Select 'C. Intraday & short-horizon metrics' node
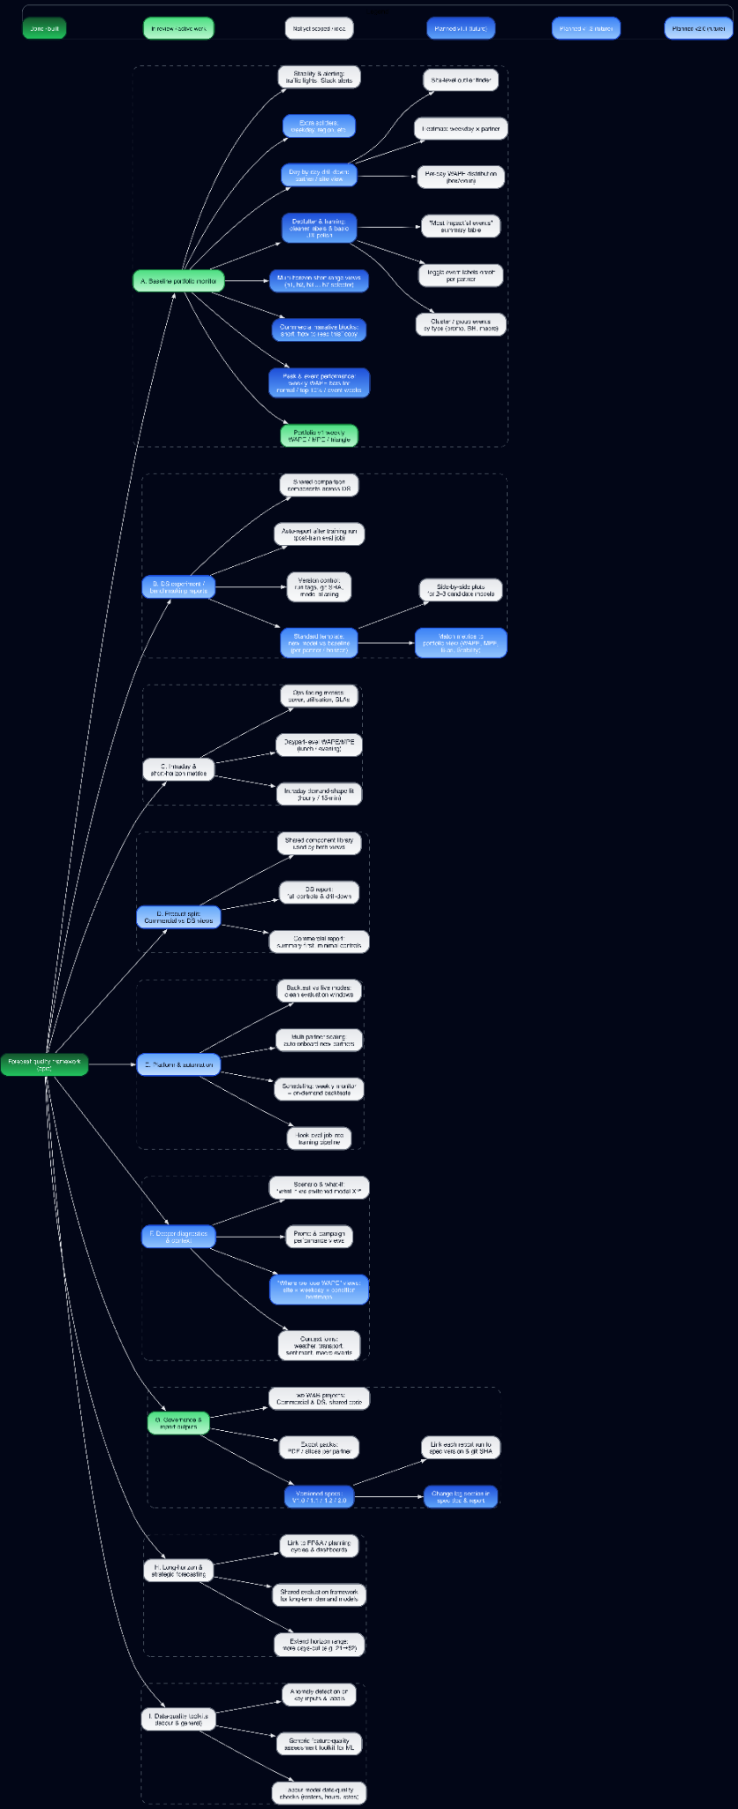The height and width of the screenshot is (1809, 738). 178,769
